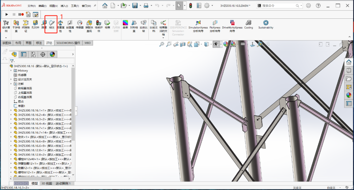Open the FeatureManager design tree tab
This screenshot has width=354, height=190.
[14, 54]
